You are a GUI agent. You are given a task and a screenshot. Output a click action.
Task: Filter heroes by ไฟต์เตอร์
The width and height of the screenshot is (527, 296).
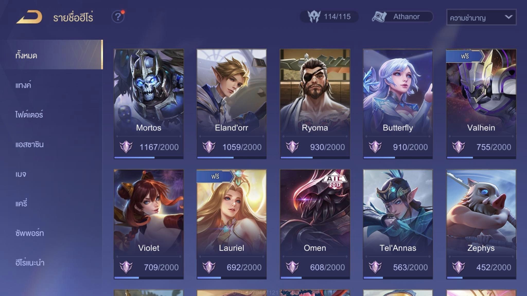tap(29, 115)
